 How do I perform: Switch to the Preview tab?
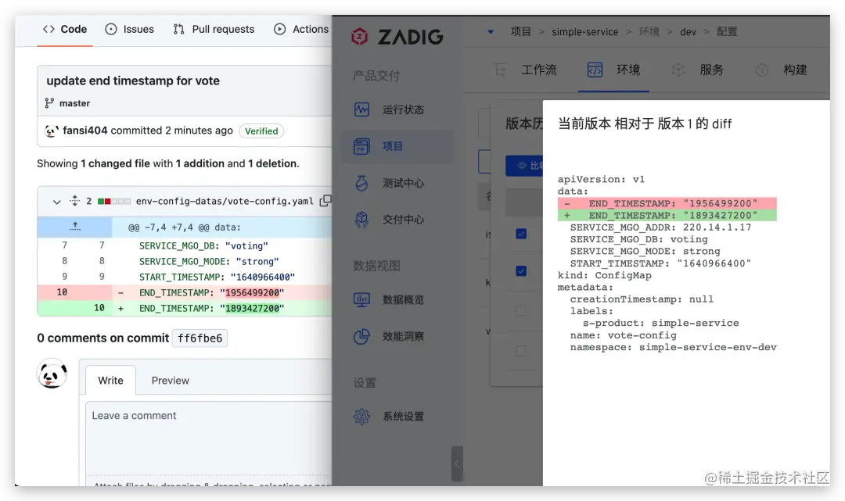click(170, 381)
